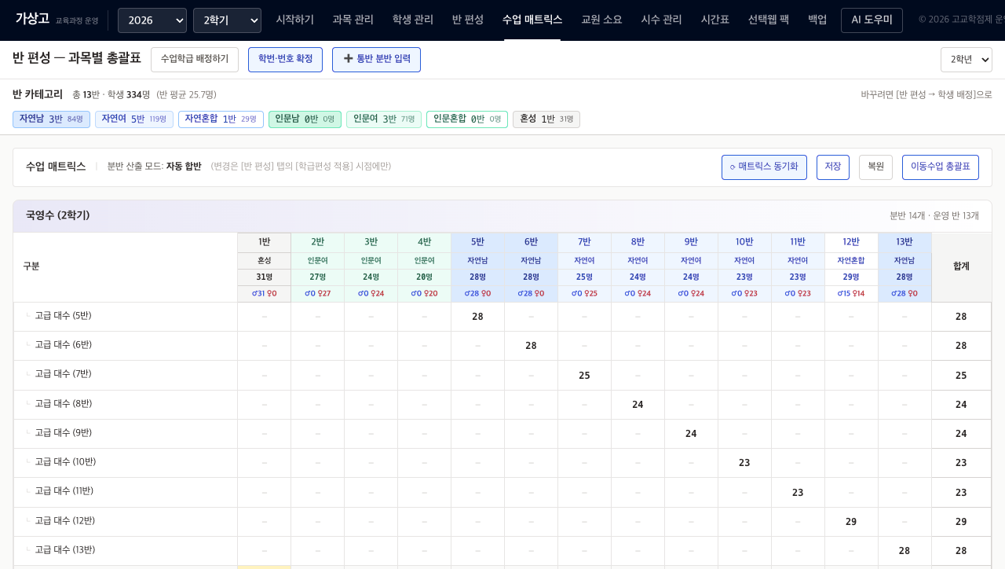Click the 25 cell in 7반 column

pyautogui.click(x=584, y=376)
